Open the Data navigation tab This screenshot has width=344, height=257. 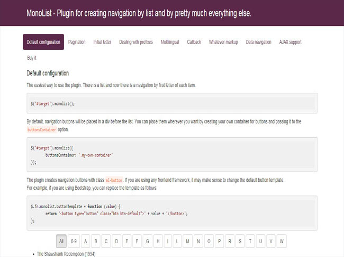click(x=258, y=42)
